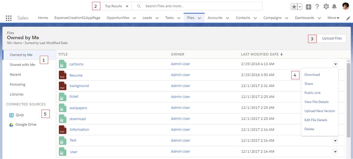Choose Public Link from the menu

[x=313, y=93]
